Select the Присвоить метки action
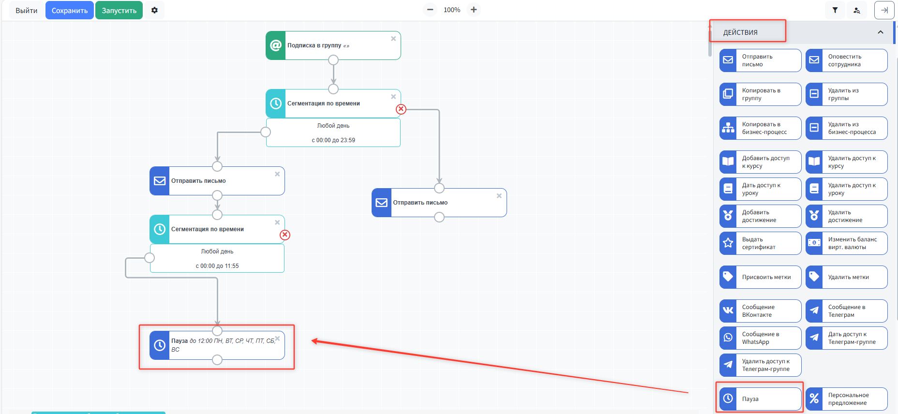The height and width of the screenshot is (414, 898). [x=760, y=277]
